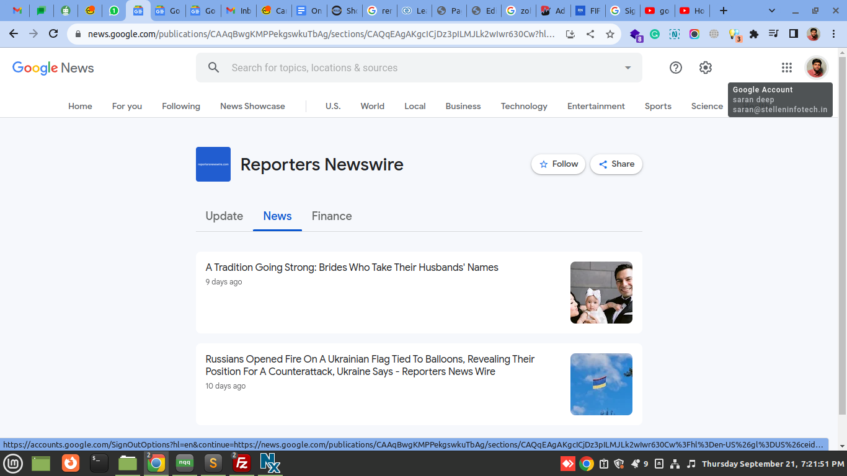Click the install/download icon in the address bar
The height and width of the screenshot is (476, 847).
pos(570,34)
